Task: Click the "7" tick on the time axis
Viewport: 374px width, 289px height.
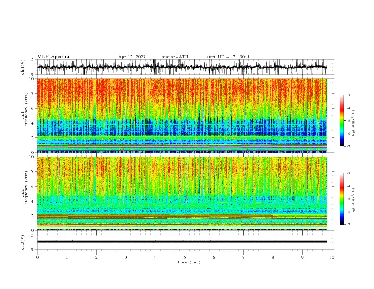Action: click(x=244, y=257)
